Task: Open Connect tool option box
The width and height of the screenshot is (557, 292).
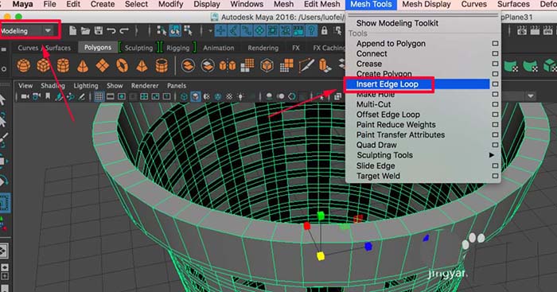Action: click(495, 53)
